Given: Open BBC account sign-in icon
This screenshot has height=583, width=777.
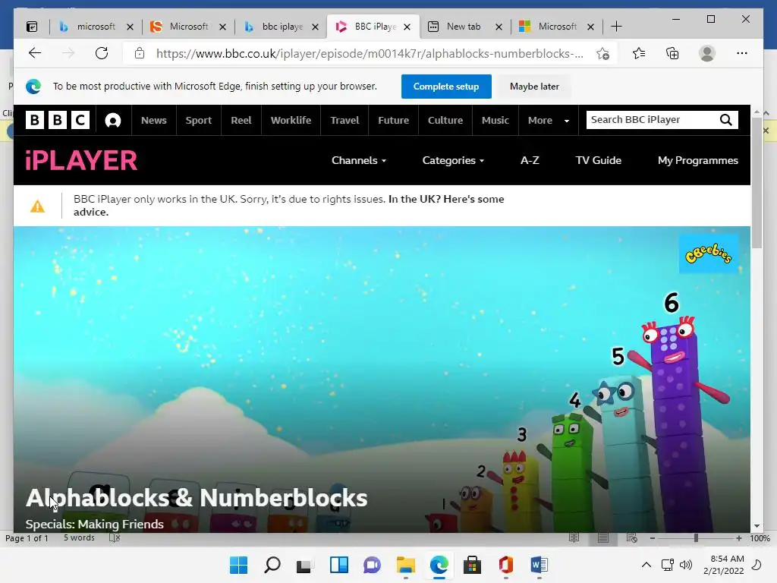Looking at the screenshot, I should click(x=113, y=121).
